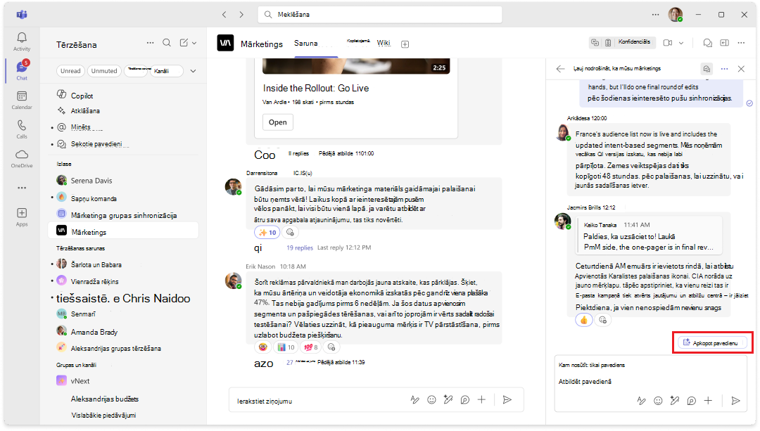Open chat list more options ellipsis

coord(151,43)
